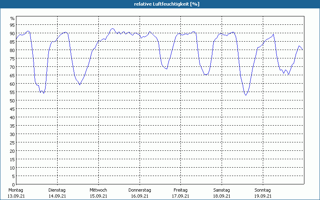
Task: Click the y-axis value '90'
Action: click(12, 33)
